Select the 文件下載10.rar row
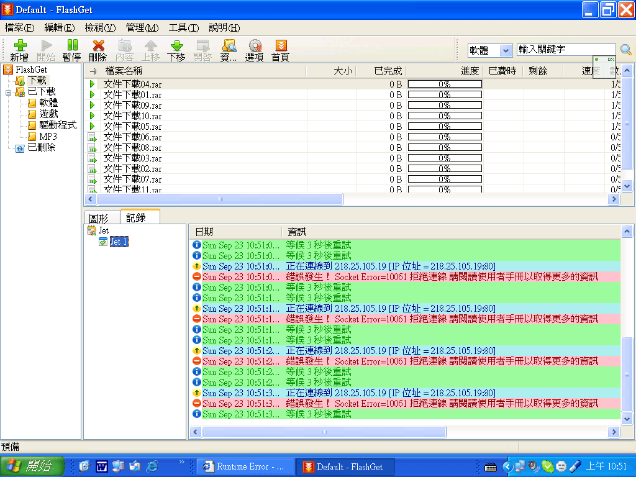The image size is (636, 477). pyautogui.click(x=353, y=116)
